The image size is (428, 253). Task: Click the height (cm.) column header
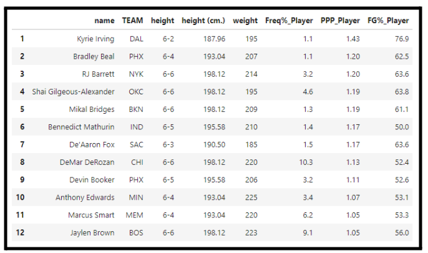[x=203, y=21]
